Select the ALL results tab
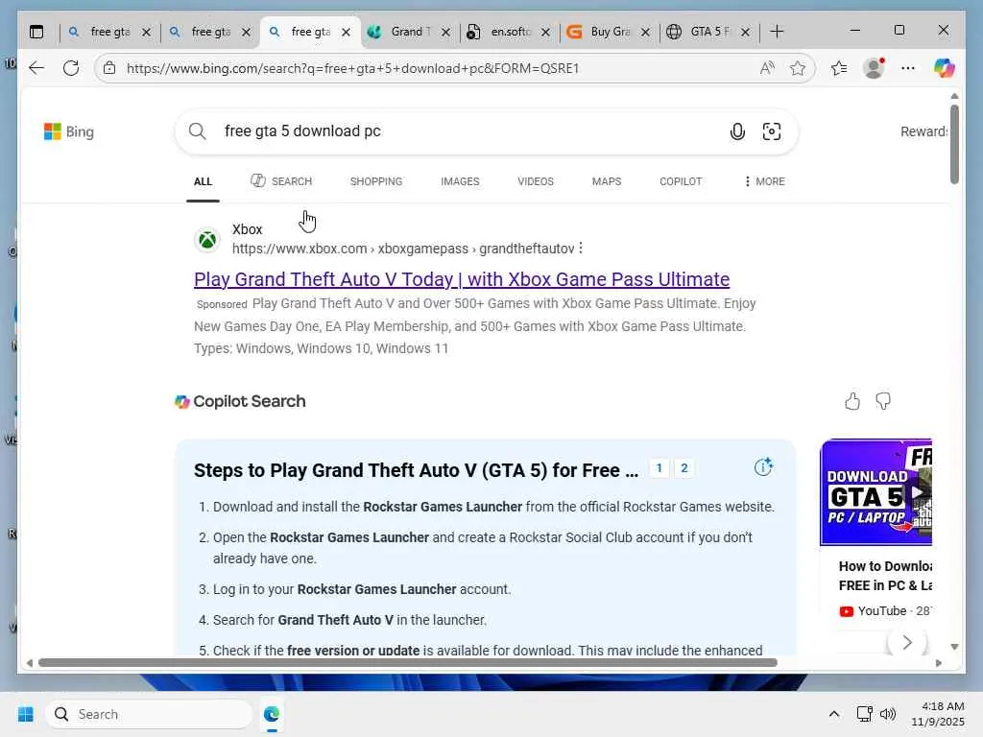 click(x=203, y=181)
